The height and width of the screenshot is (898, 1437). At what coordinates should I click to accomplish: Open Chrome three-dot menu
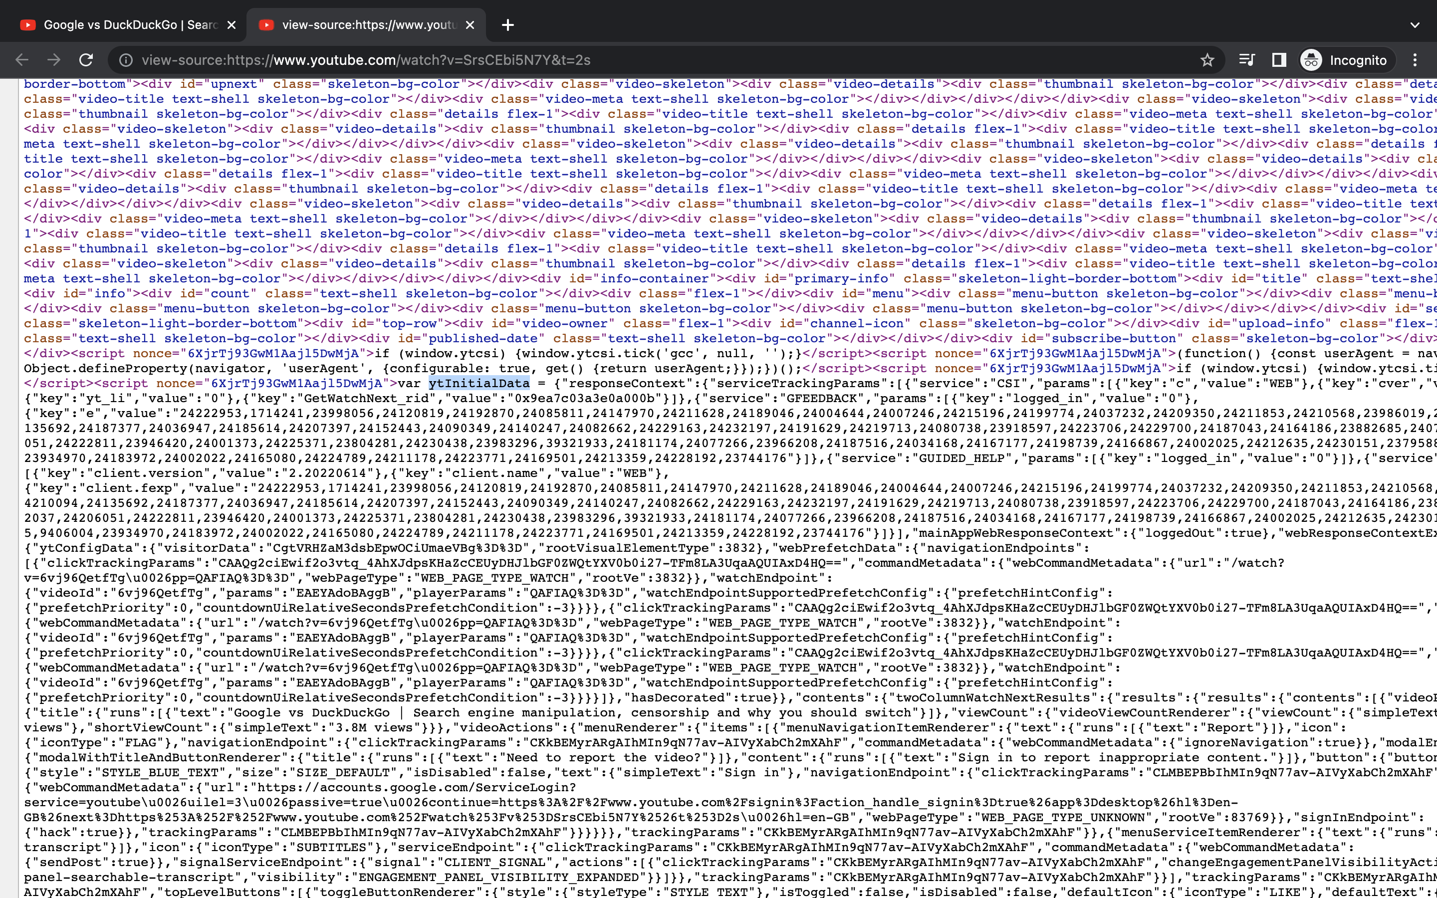pyautogui.click(x=1415, y=60)
